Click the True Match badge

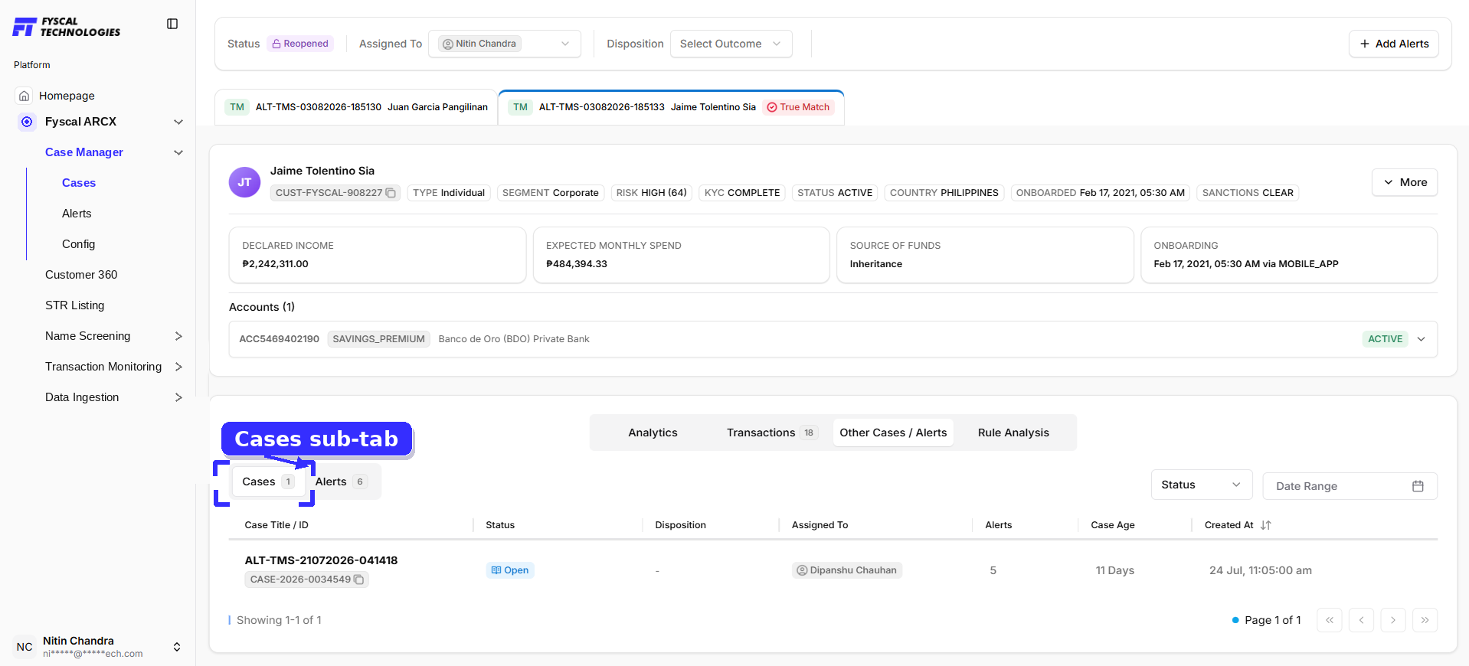coord(798,107)
